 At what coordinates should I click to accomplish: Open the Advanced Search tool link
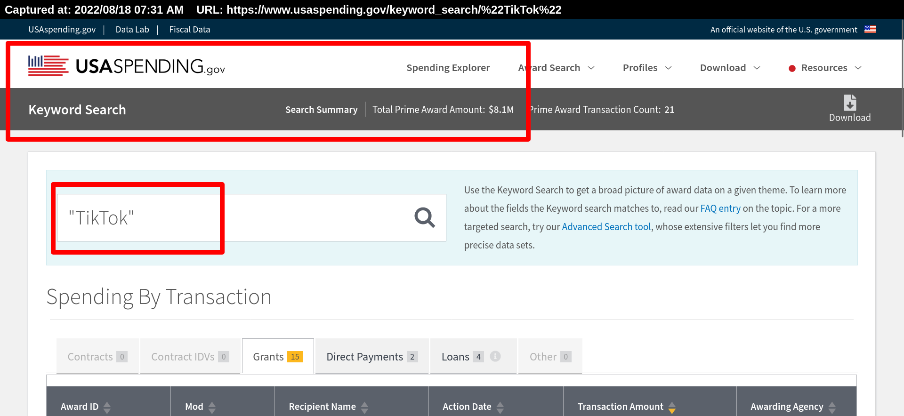point(606,227)
